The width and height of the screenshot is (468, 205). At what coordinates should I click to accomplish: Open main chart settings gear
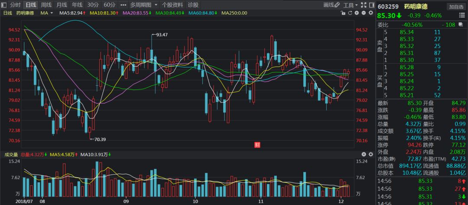pos(370,13)
